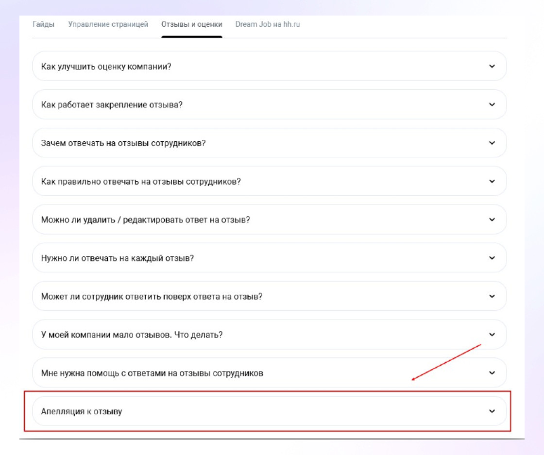Click text 'Нужно ли отвечать на каждый отзыв?'
The height and width of the screenshot is (455, 544).
tap(117, 258)
